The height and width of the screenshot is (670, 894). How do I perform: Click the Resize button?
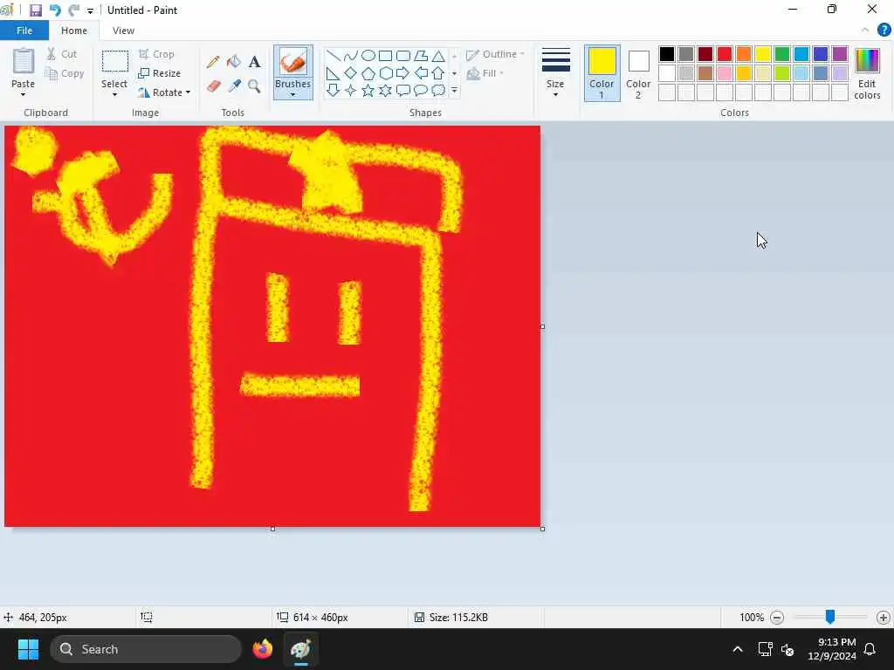click(160, 73)
